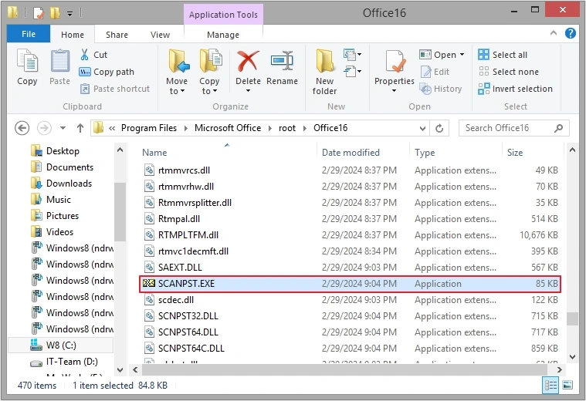Sort by Date modified column header
The image size is (586, 401).
coord(351,153)
